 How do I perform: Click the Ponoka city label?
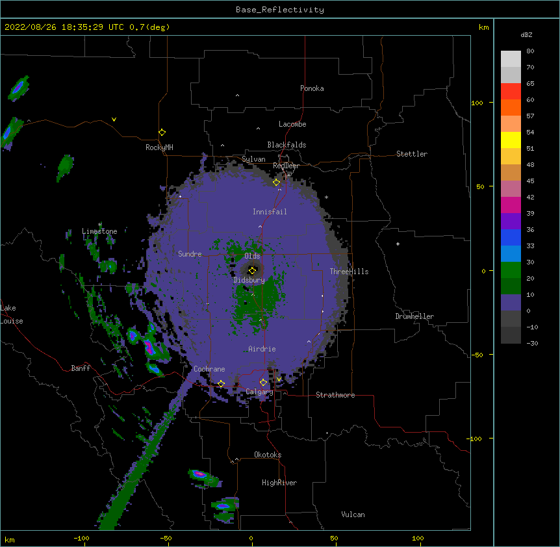pyautogui.click(x=312, y=88)
